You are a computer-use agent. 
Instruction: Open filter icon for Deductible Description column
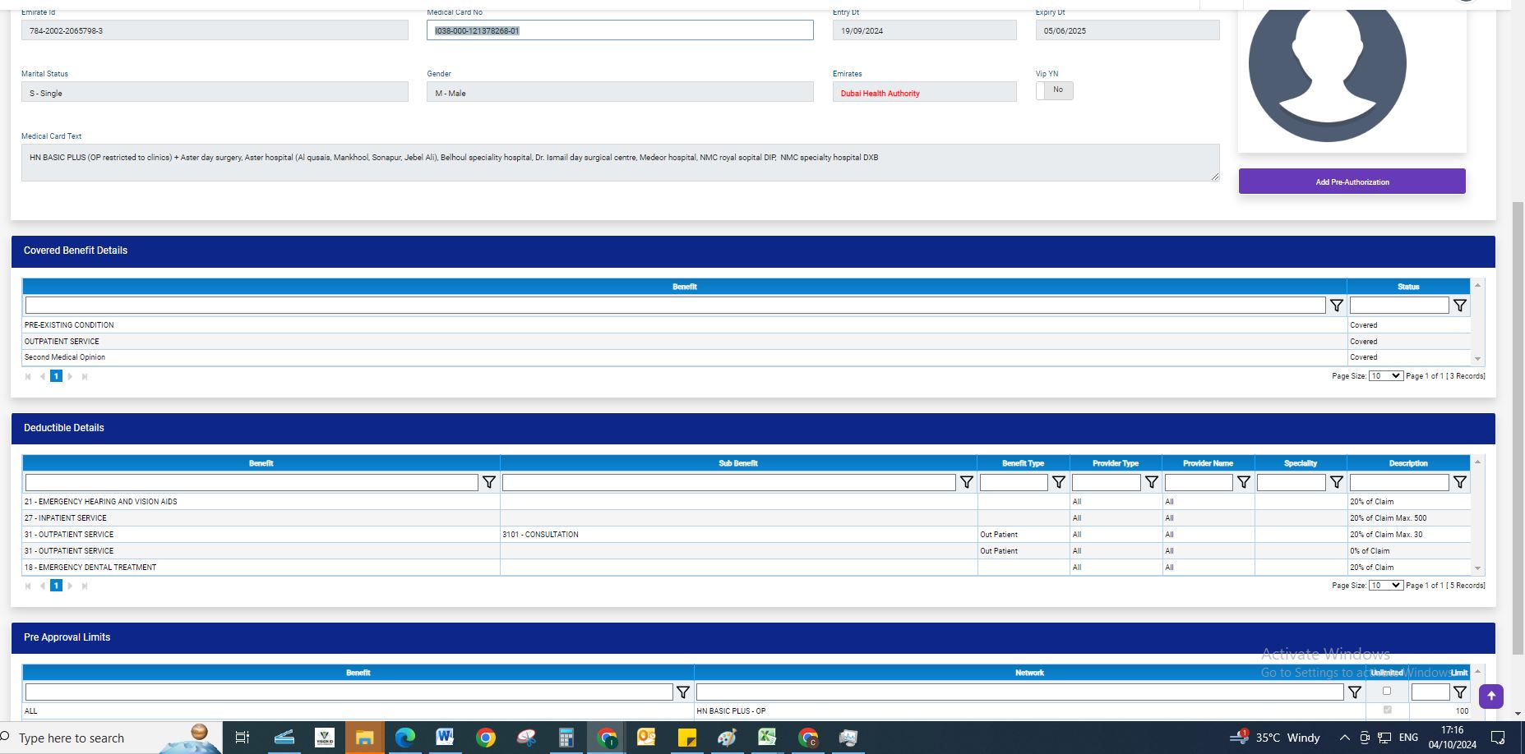1459,482
